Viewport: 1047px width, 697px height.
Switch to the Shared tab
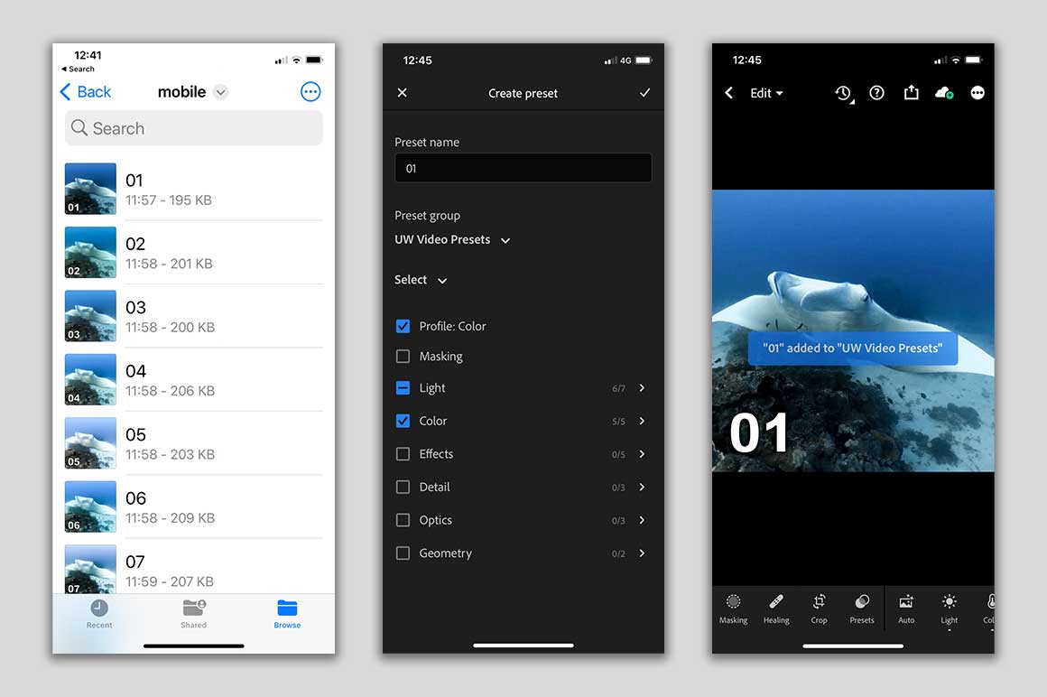click(193, 613)
